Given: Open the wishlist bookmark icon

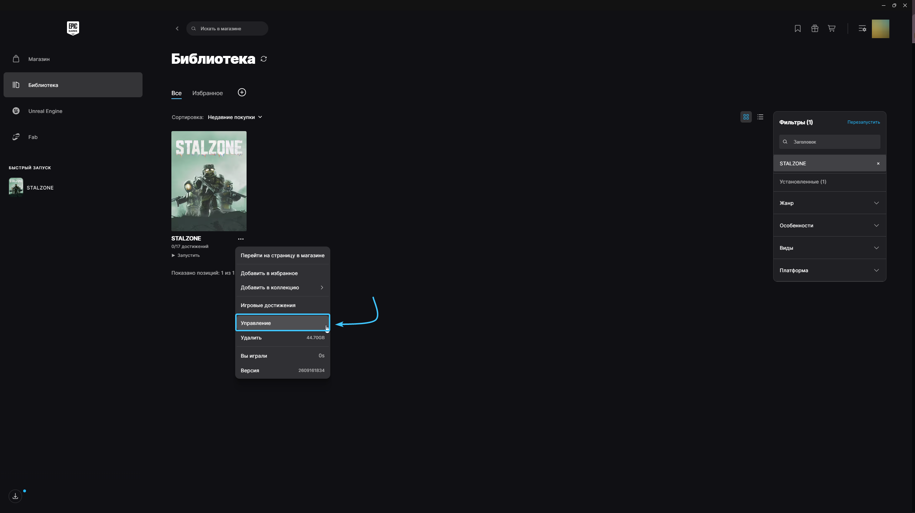Looking at the screenshot, I should [798, 28].
